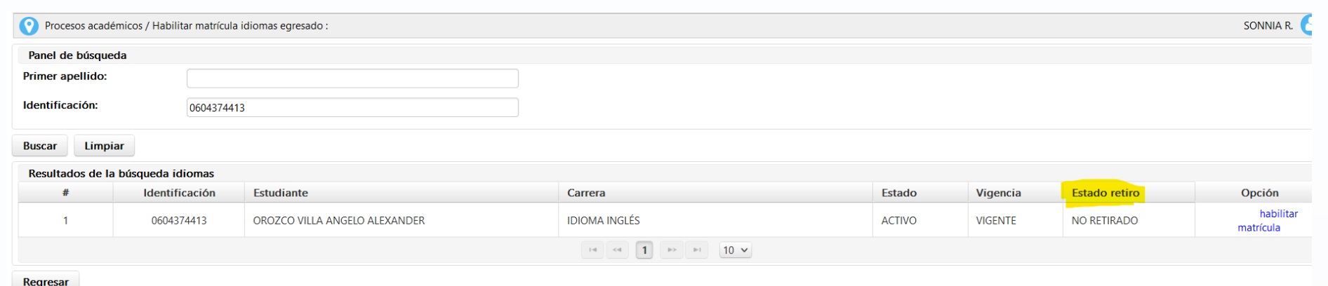
Task: Go to first page paginator icon
Action: point(592,250)
